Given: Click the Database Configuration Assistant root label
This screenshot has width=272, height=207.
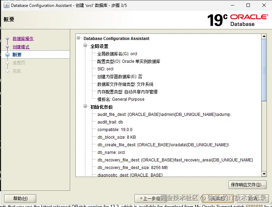Looking at the screenshot, I should (x=116, y=38).
